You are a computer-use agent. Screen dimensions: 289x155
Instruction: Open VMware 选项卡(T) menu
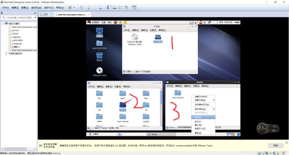click(49, 8)
